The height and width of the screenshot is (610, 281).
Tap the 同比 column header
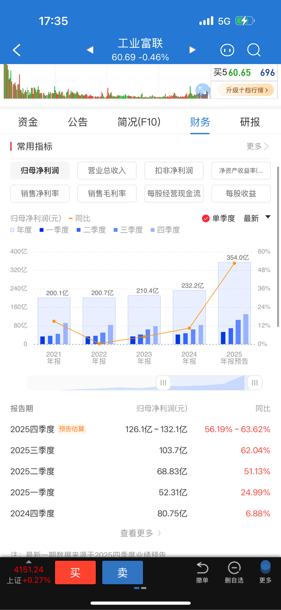[263, 408]
